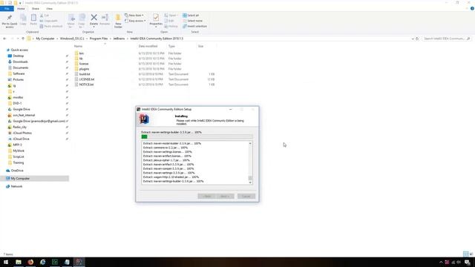Click My Computer in the address path
475x267 pixels.
point(45,39)
